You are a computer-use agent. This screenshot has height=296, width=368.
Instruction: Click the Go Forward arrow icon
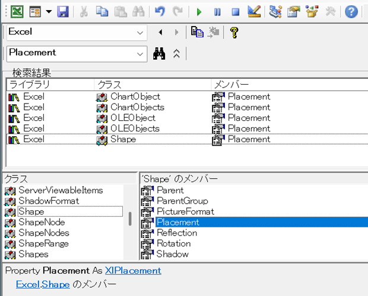click(x=176, y=33)
